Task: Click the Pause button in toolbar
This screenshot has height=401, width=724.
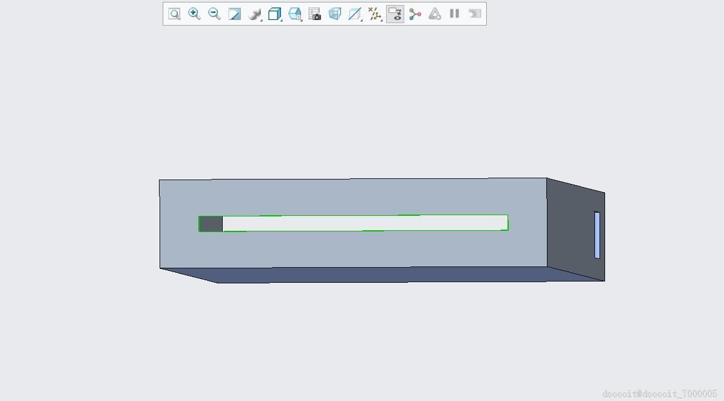Action: click(x=455, y=14)
